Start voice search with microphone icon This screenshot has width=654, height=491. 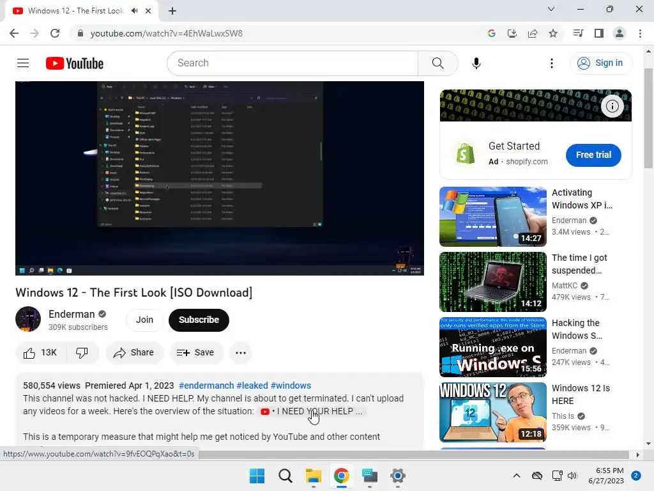(476, 63)
